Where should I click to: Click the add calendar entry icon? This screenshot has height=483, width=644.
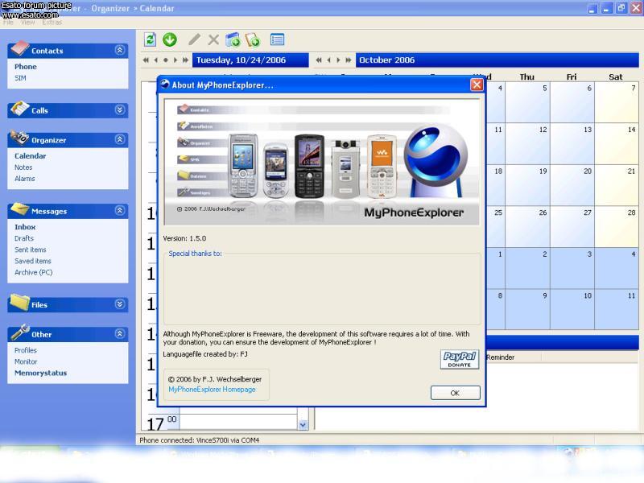pyautogui.click(x=233, y=39)
